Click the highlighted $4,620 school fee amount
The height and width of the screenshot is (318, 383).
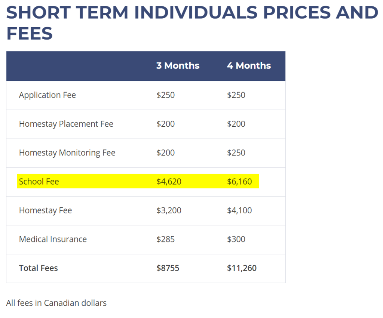tap(169, 182)
